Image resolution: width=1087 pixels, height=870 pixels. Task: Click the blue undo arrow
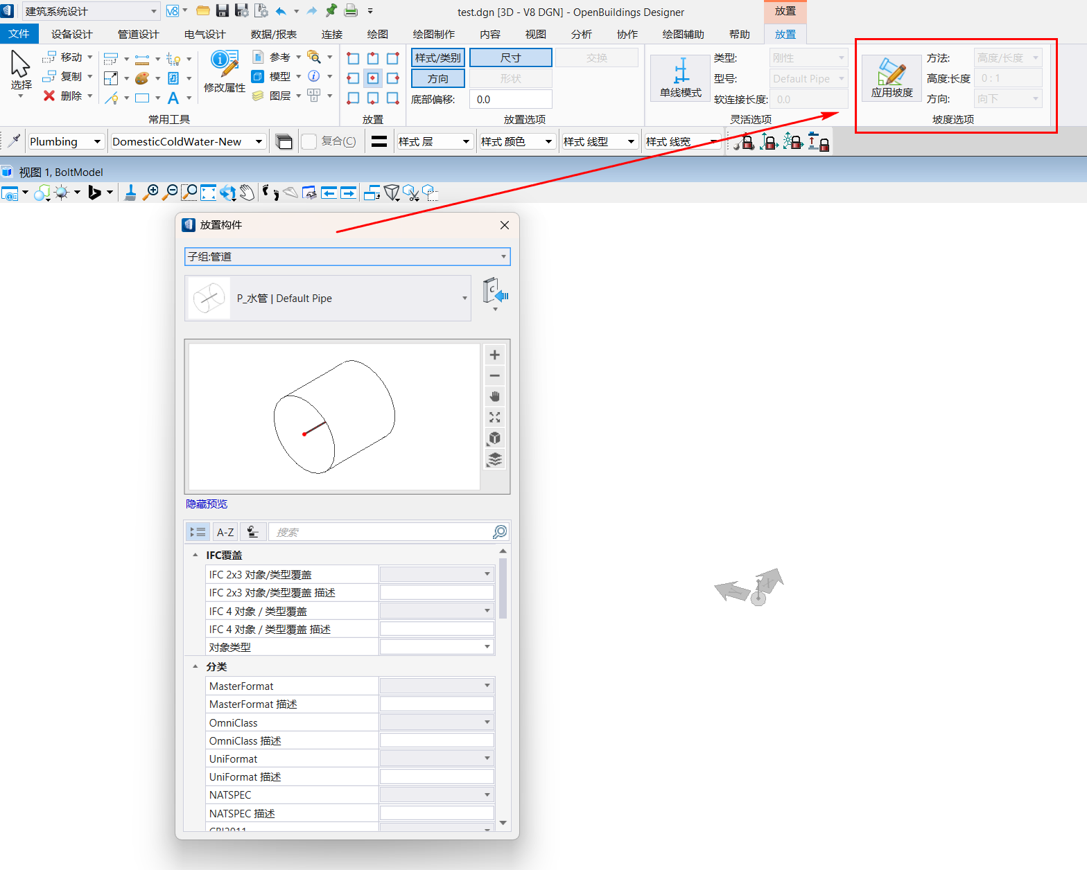(281, 10)
